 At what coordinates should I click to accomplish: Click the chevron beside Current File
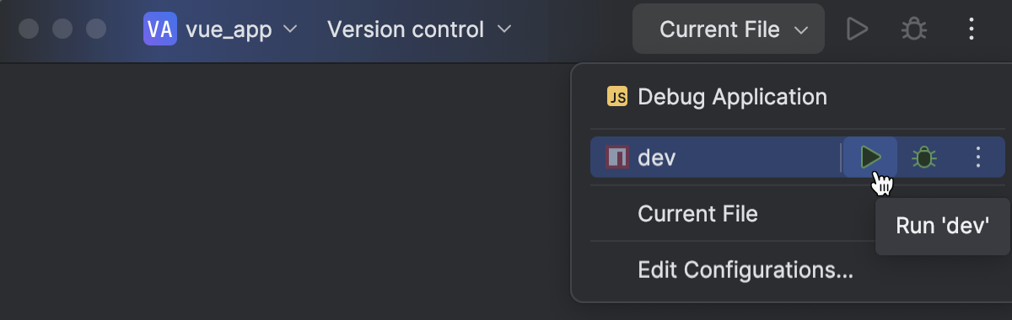click(x=800, y=30)
